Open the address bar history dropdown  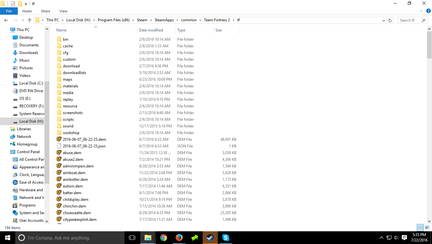point(384,20)
